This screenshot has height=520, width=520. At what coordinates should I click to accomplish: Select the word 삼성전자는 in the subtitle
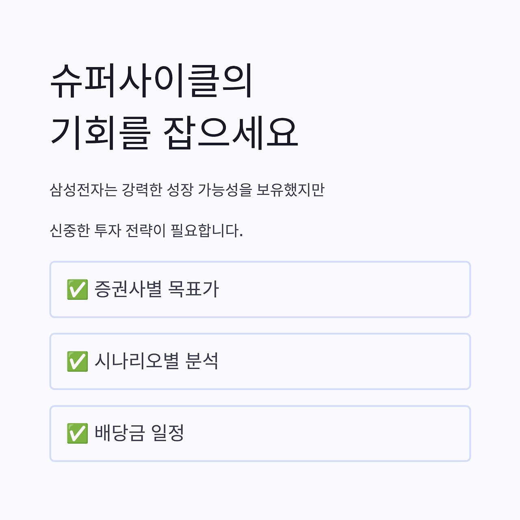click(83, 190)
